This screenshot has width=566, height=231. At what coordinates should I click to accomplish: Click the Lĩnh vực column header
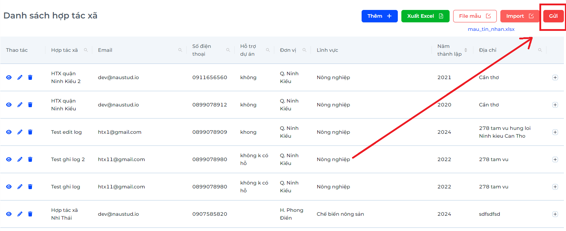[x=327, y=50]
